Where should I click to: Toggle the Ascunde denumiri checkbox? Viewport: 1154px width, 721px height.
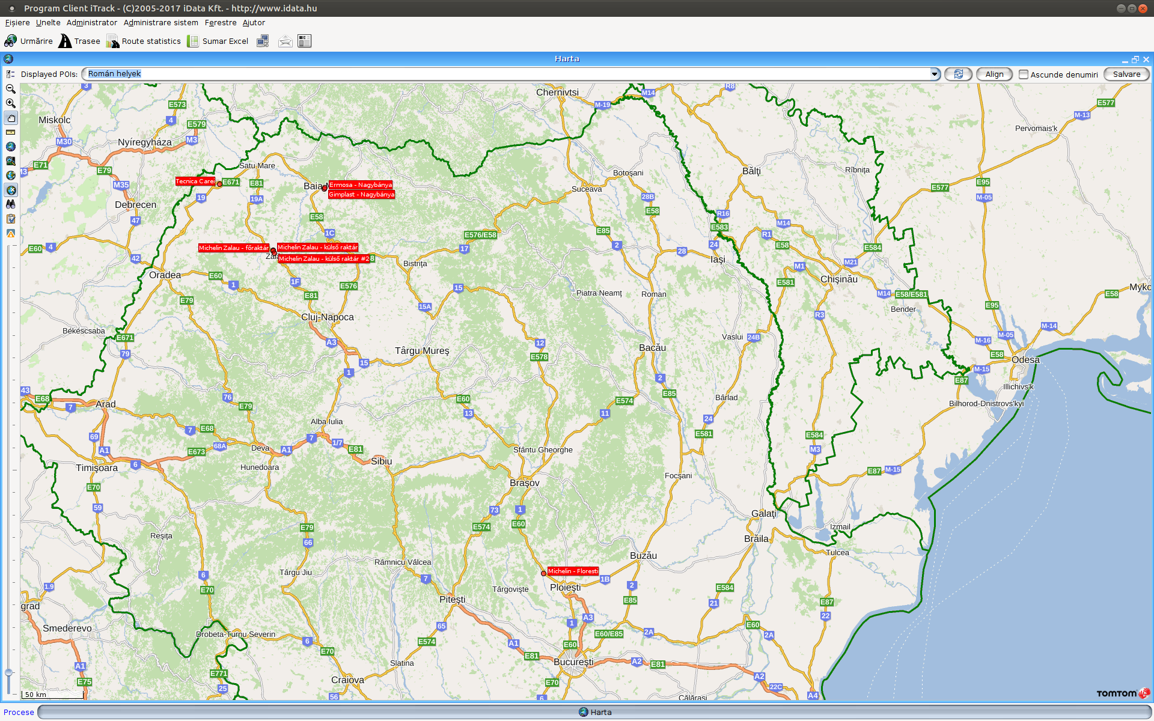pyautogui.click(x=1024, y=75)
